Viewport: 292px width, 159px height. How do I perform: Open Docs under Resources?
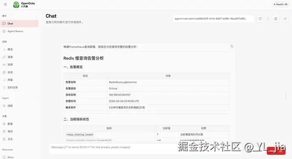click(x=19, y=157)
